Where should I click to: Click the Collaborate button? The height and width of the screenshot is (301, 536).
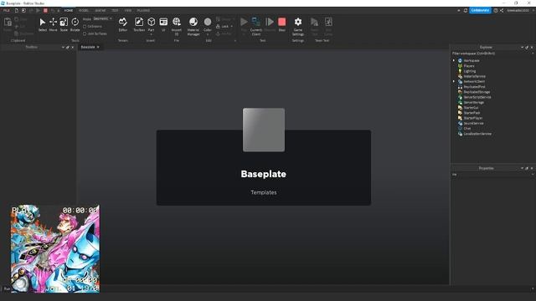(480, 11)
